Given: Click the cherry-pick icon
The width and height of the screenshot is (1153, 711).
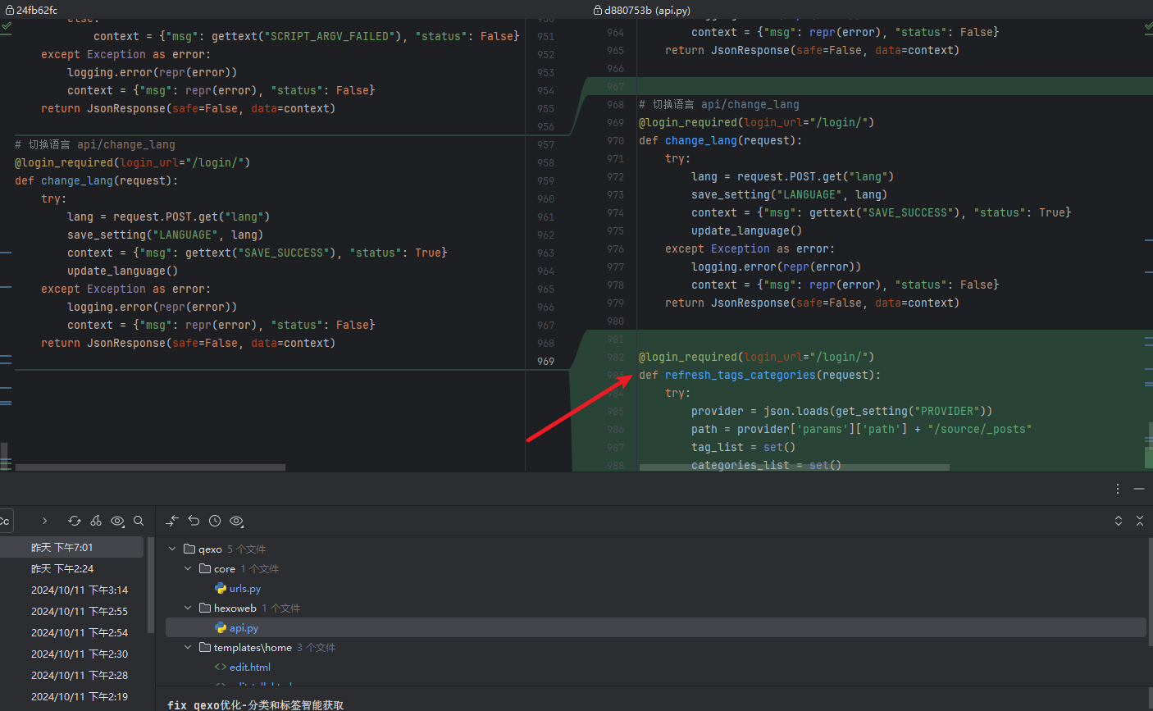Looking at the screenshot, I should click(x=96, y=521).
